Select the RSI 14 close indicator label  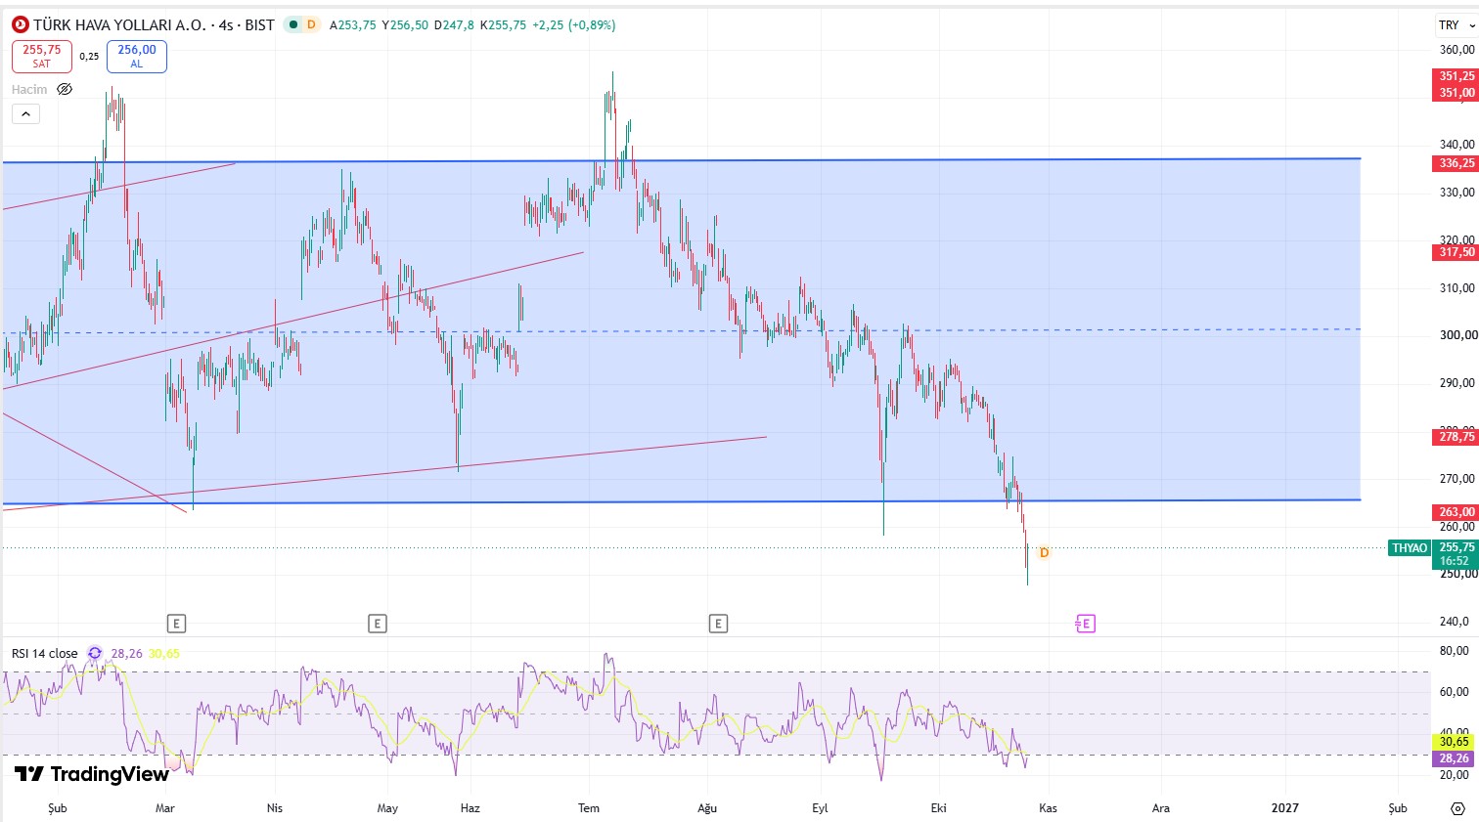(45, 653)
